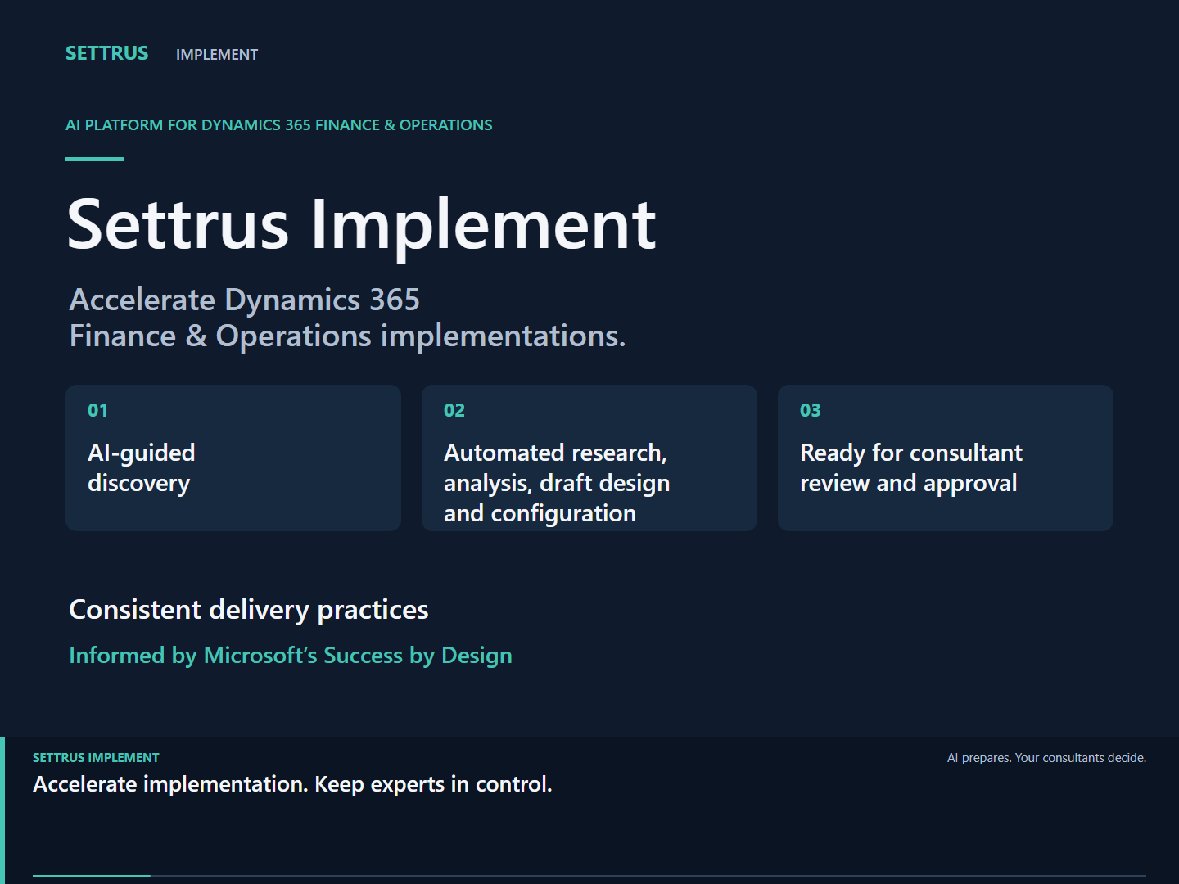Open the 'AI-guided discovery' card
1179x884 pixels.
pos(233,458)
